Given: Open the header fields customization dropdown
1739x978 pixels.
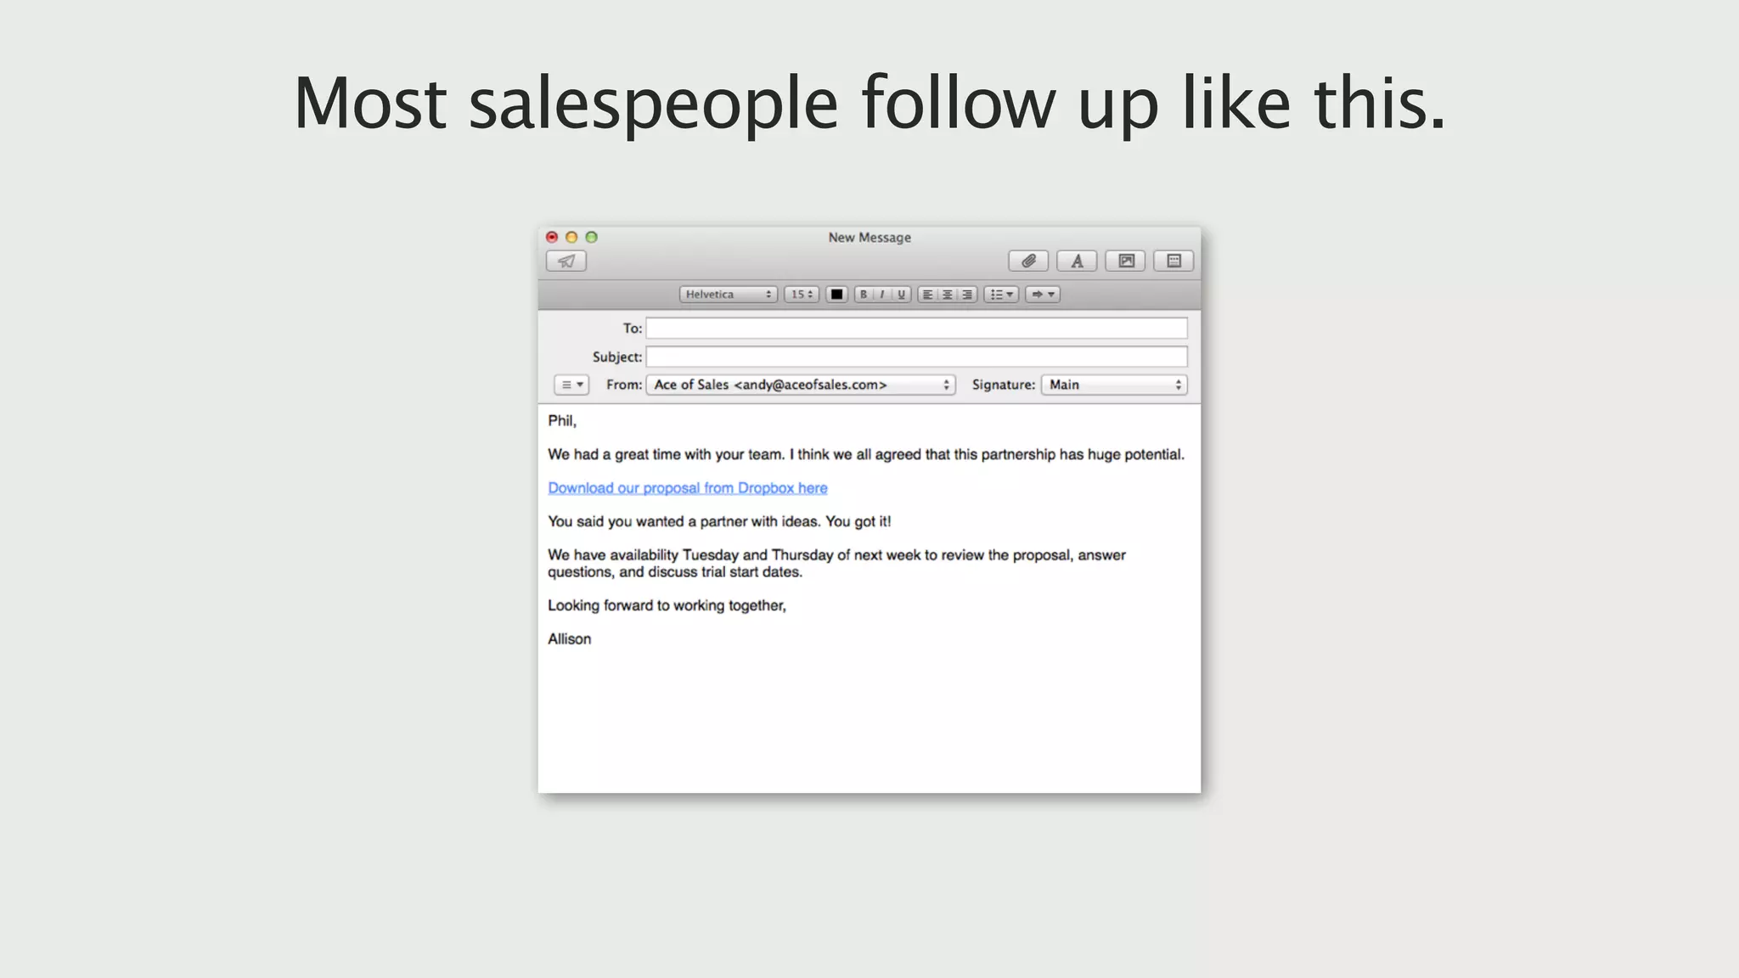Looking at the screenshot, I should tap(571, 385).
